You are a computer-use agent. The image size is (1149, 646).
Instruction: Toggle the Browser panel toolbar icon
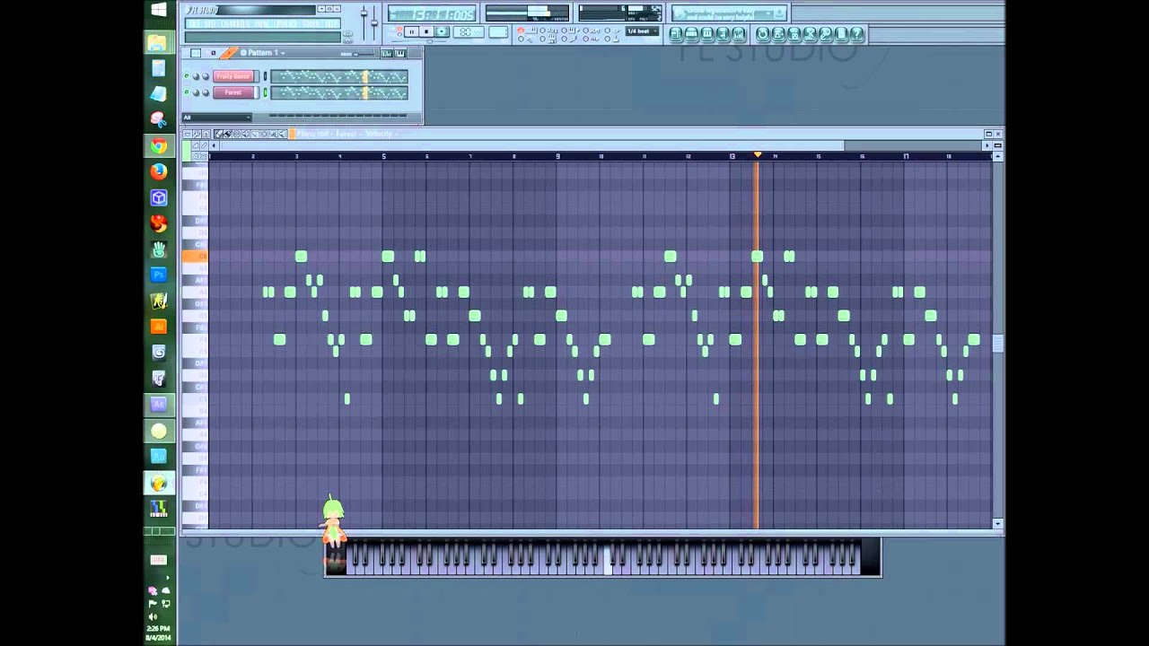click(723, 34)
